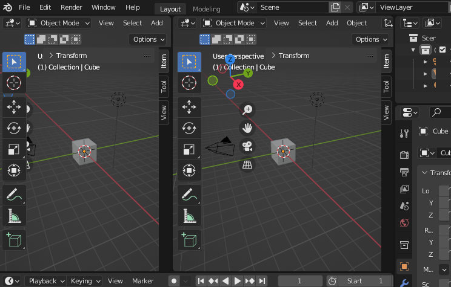Set new selection mode in left viewport
Screen dimensions: 451x287
click(30, 39)
